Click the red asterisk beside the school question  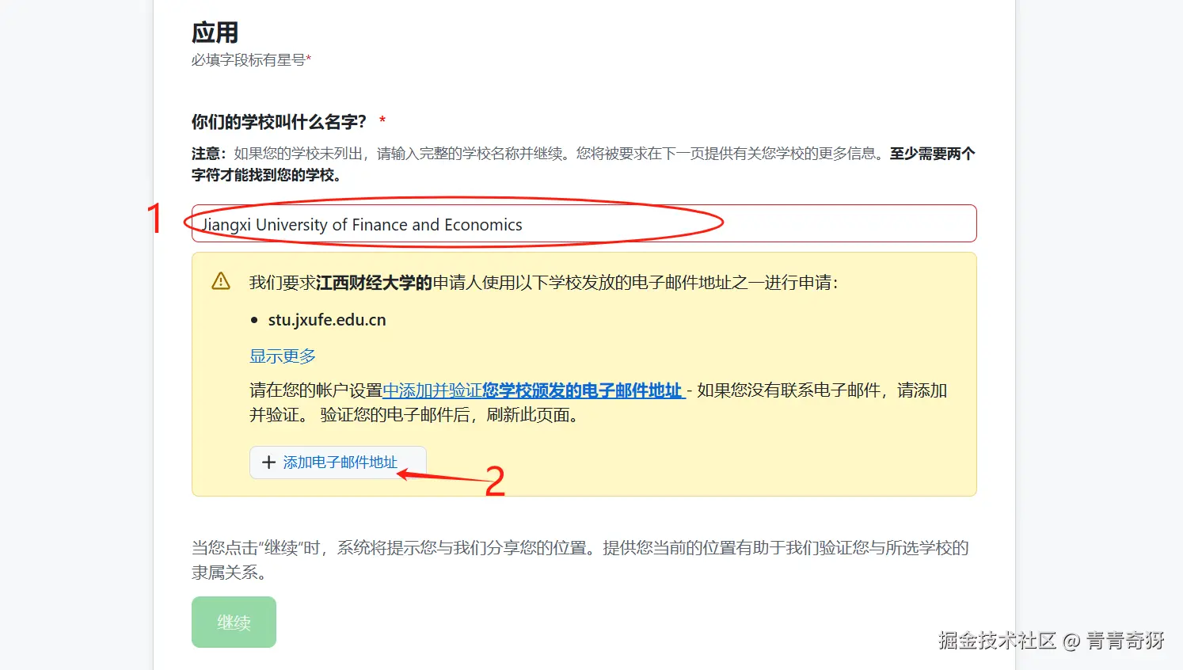pos(382,120)
